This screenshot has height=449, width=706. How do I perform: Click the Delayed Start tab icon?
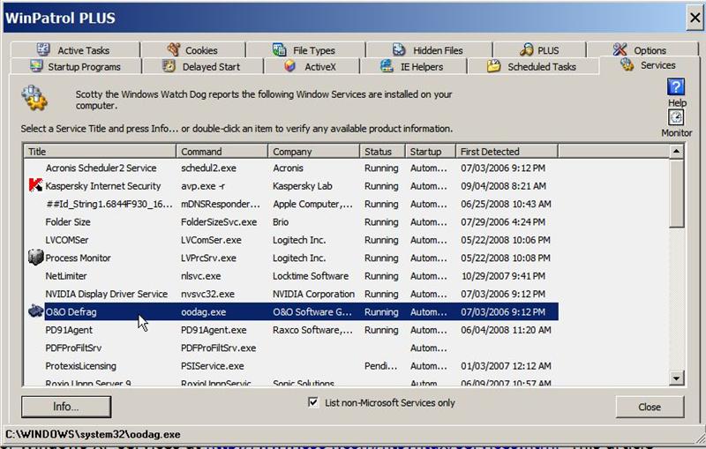click(169, 66)
